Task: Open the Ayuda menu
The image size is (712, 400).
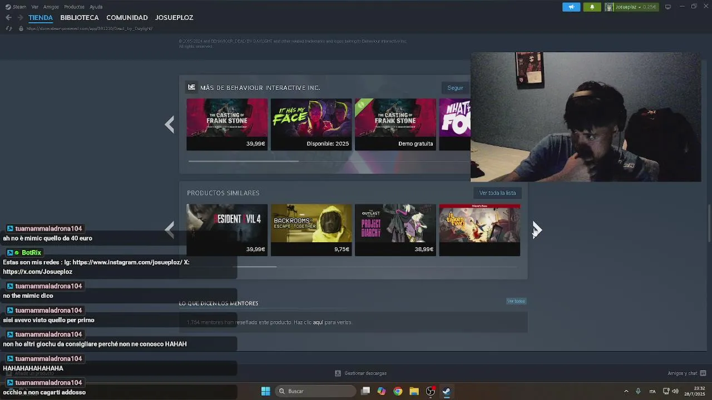Action: click(x=96, y=7)
